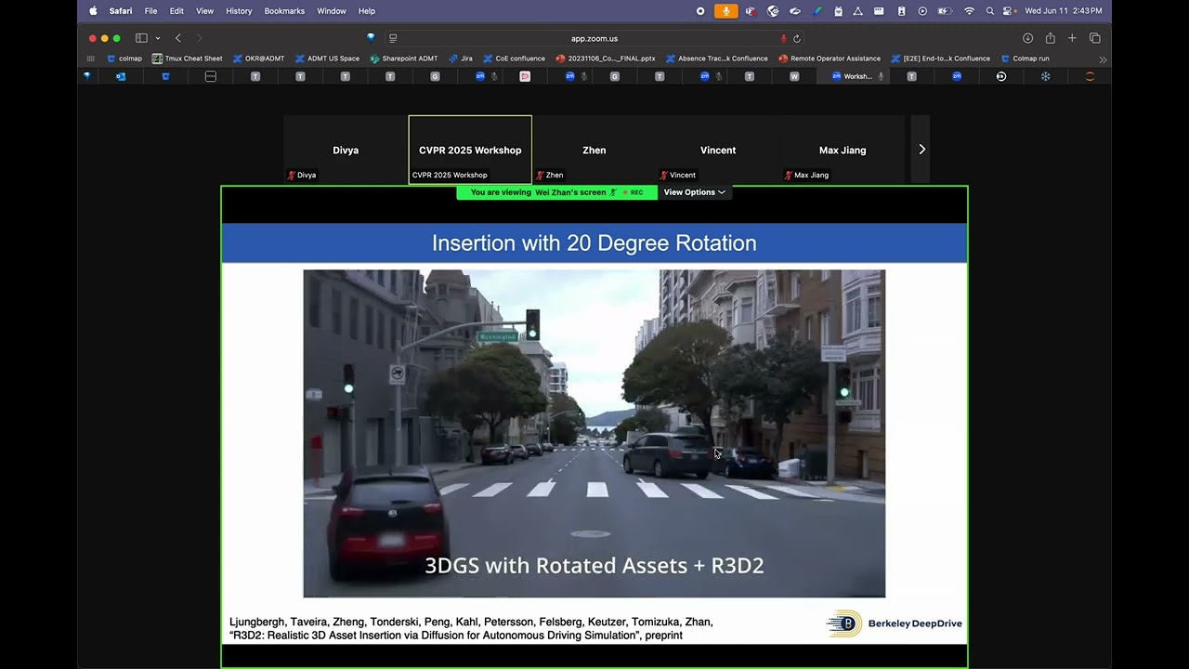Open the Safari menu

(120, 11)
